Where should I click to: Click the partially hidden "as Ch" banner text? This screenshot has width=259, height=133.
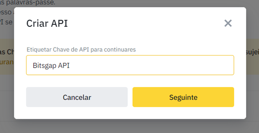(x=6, y=52)
